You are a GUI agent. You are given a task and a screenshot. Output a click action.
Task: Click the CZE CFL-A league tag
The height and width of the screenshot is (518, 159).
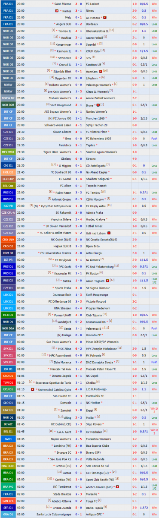[x=8, y=212]
